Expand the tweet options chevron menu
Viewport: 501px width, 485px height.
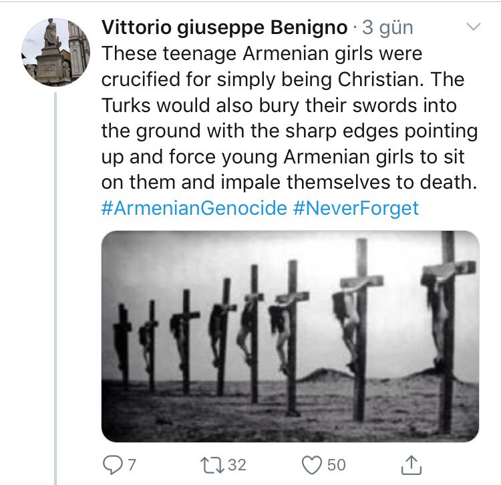[473, 26]
